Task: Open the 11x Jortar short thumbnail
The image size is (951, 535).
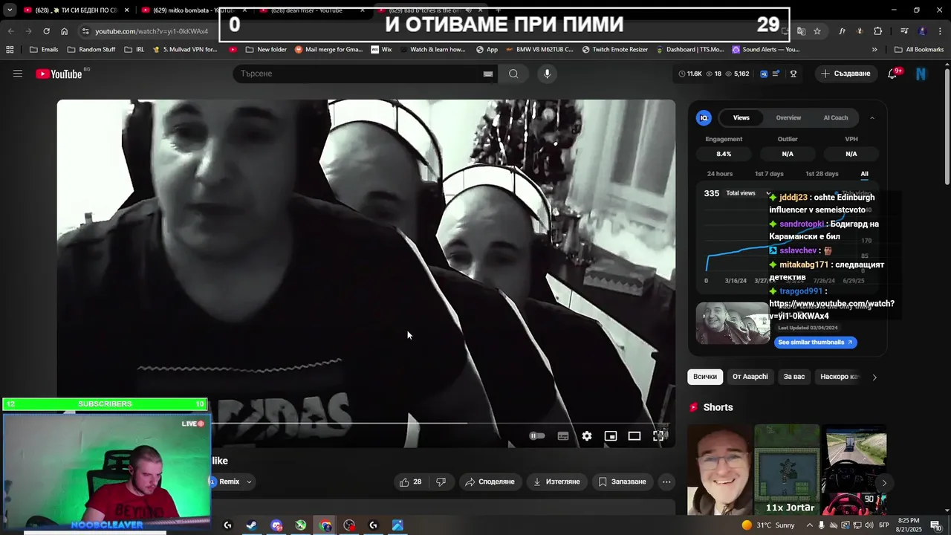Action: click(787, 470)
